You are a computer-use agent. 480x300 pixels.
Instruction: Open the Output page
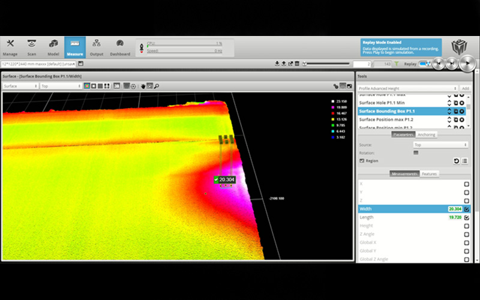pos(97,47)
